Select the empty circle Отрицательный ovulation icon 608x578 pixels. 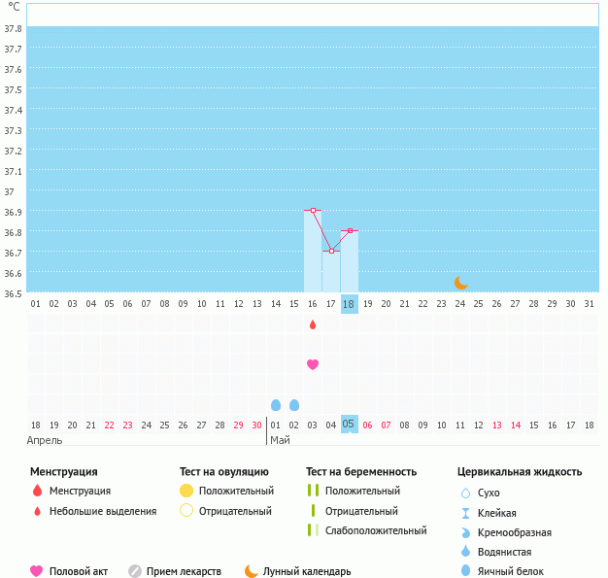point(186,511)
